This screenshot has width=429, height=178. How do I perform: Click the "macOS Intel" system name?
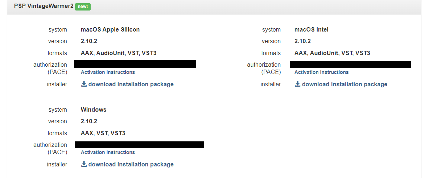tap(312, 30)
